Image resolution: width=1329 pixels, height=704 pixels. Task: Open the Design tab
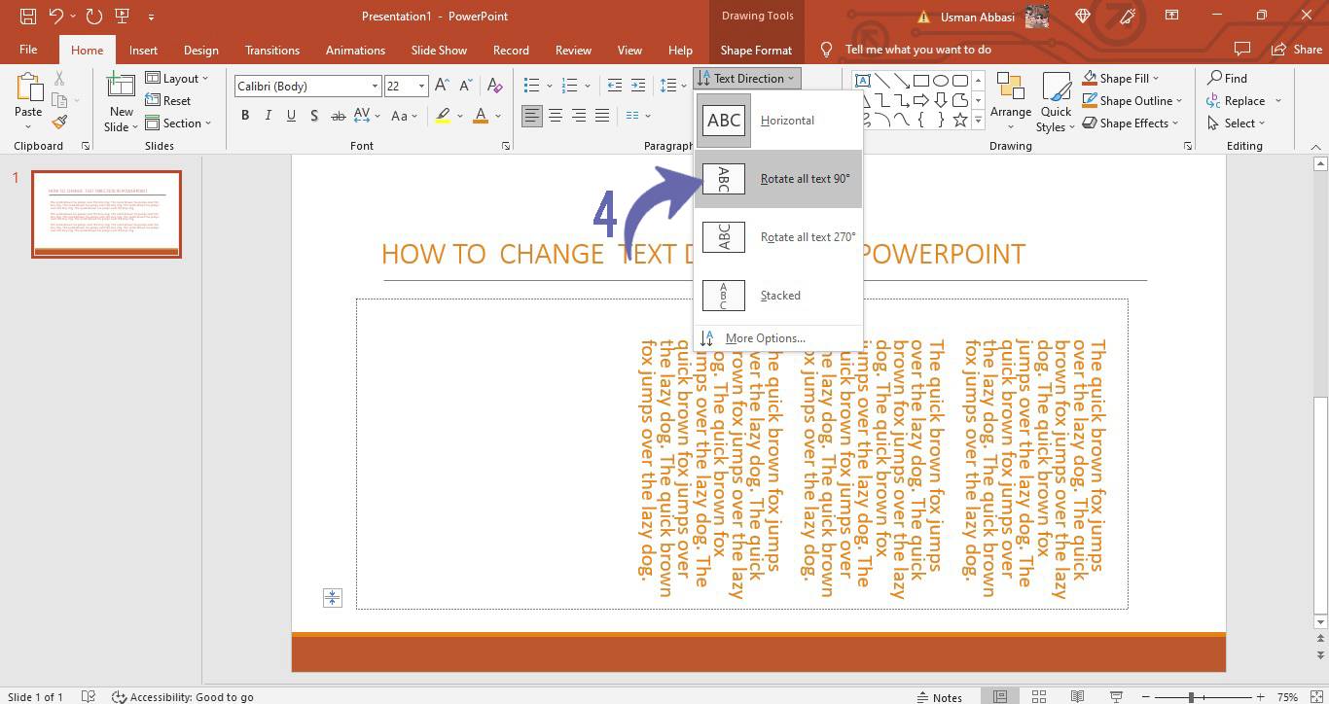tap(200, 50)
